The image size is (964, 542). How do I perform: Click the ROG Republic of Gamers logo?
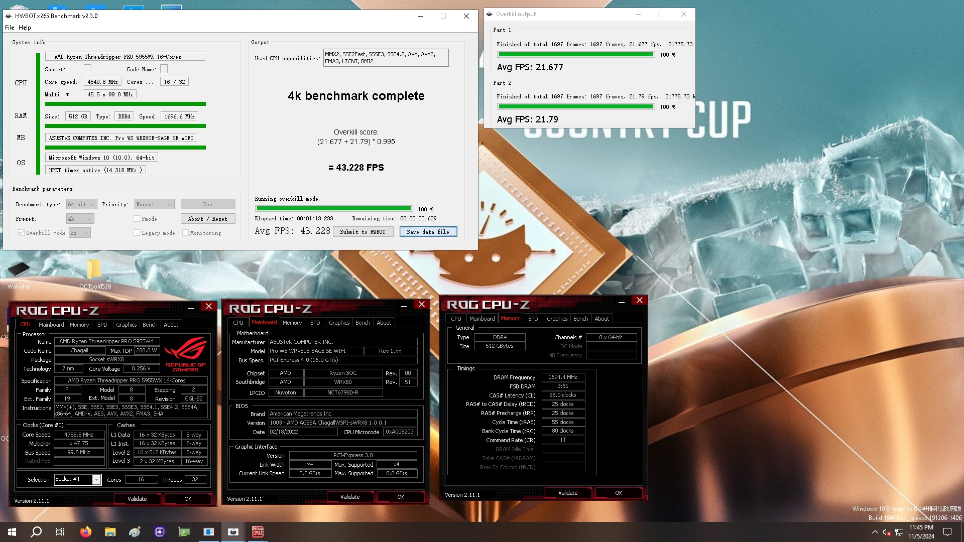pos(186,354)
